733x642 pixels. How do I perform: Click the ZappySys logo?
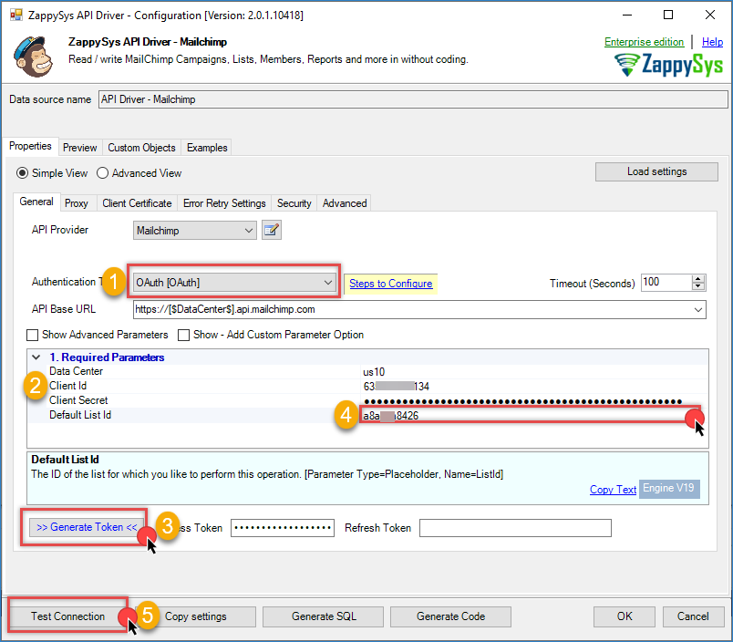tap(668, 65)
